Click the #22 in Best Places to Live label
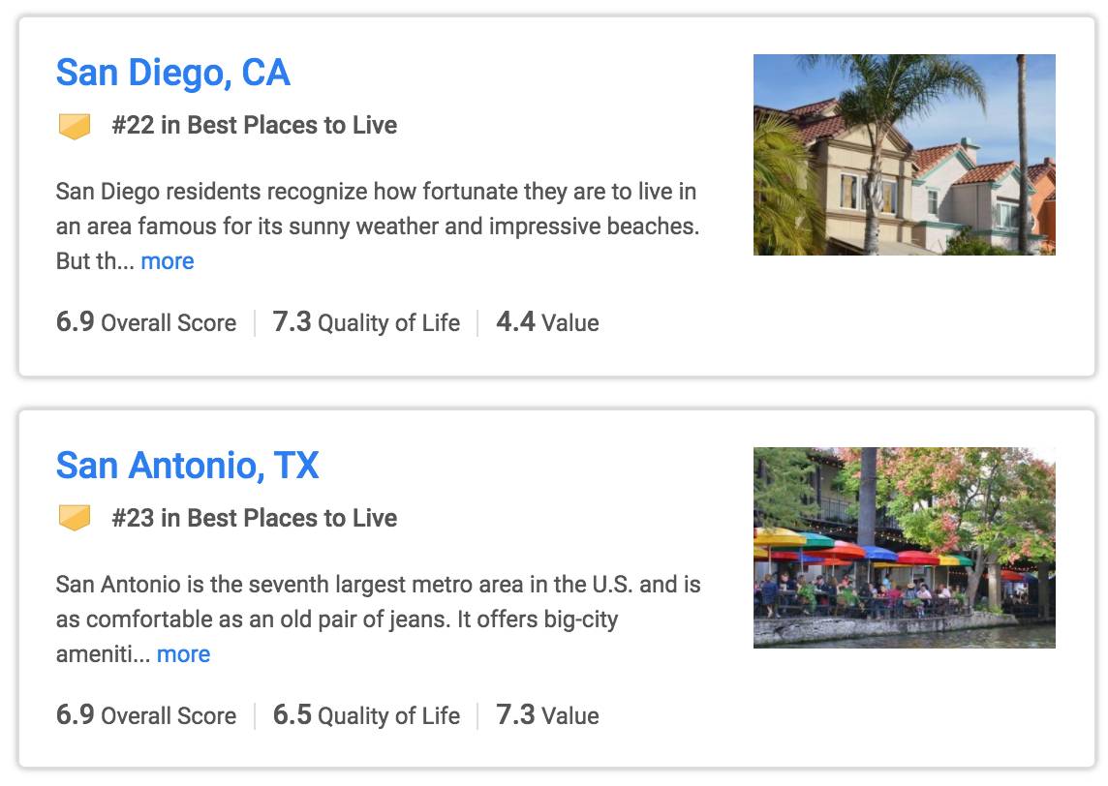This screenshot has height=786, width=1108. [254, 125]
